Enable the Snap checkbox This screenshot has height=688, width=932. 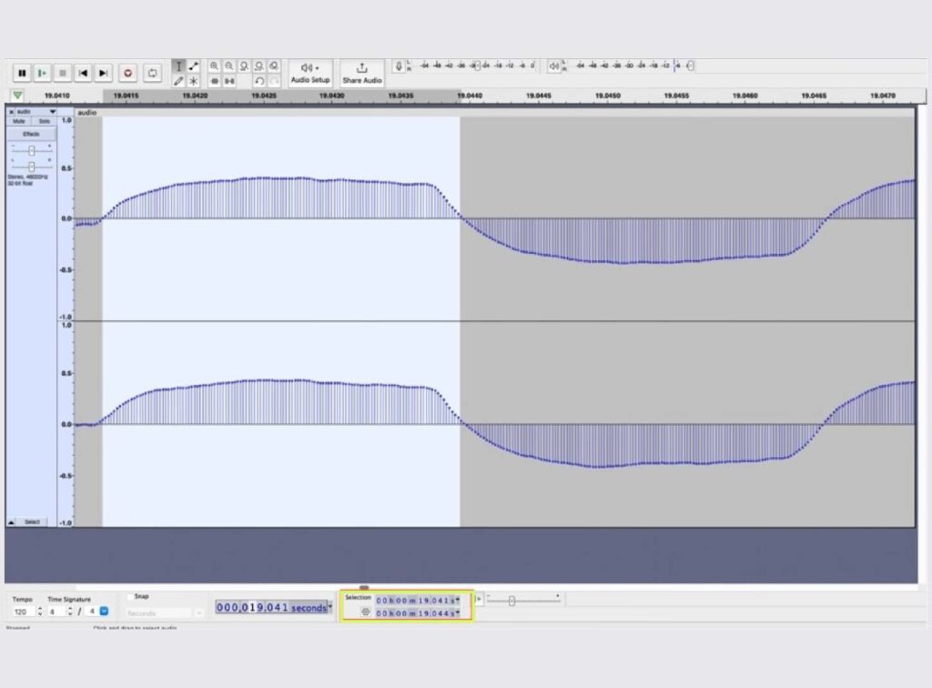(x=130, y=596)
